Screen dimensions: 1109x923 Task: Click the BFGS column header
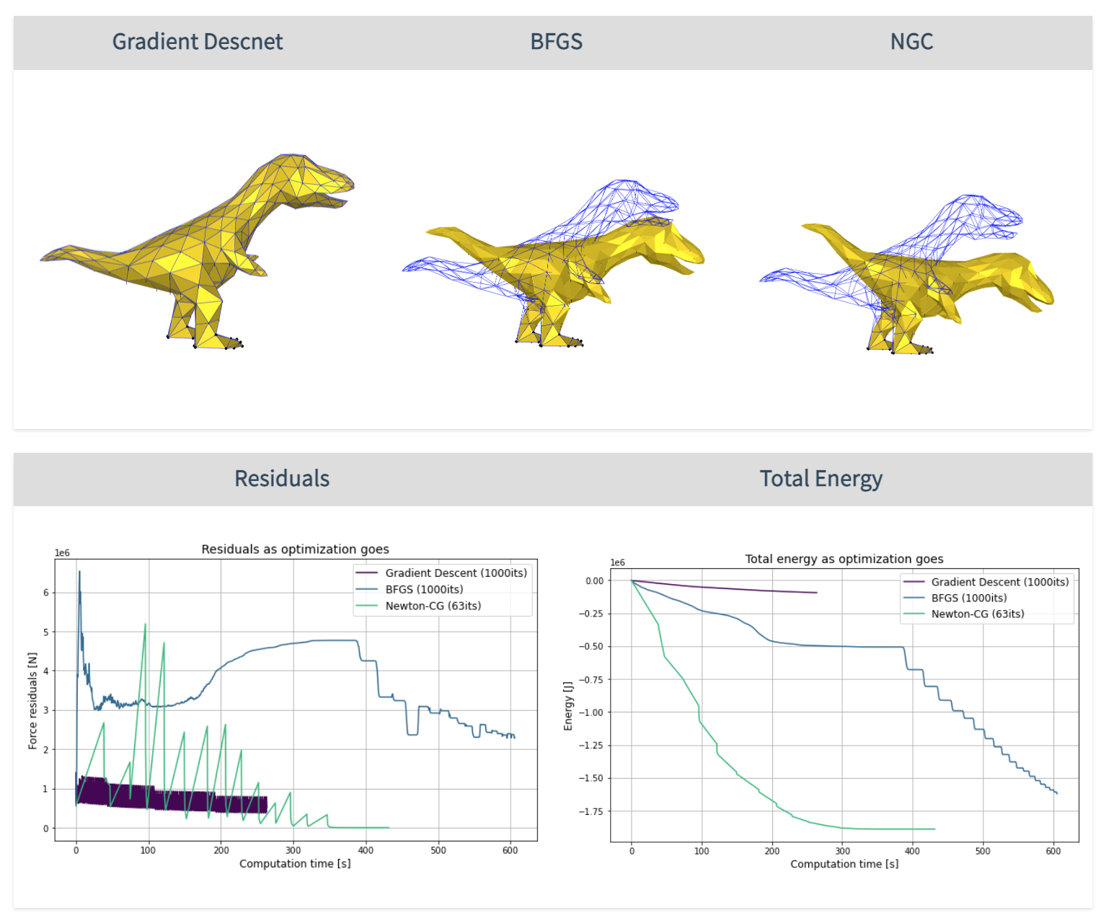point(556,42)
